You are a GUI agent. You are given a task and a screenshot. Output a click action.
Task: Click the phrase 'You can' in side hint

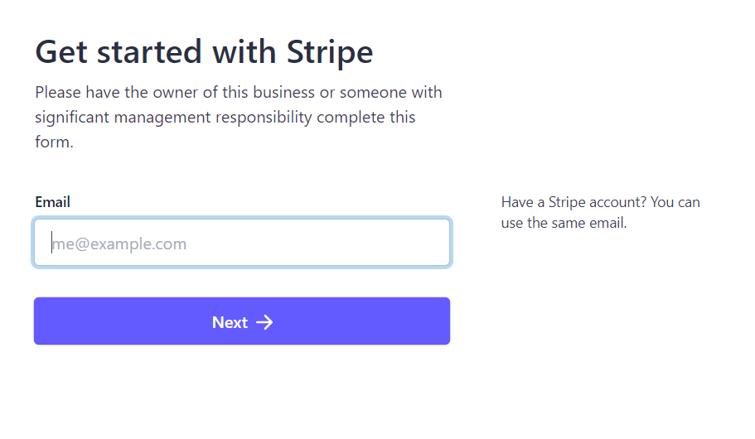(x=675, y=202)
